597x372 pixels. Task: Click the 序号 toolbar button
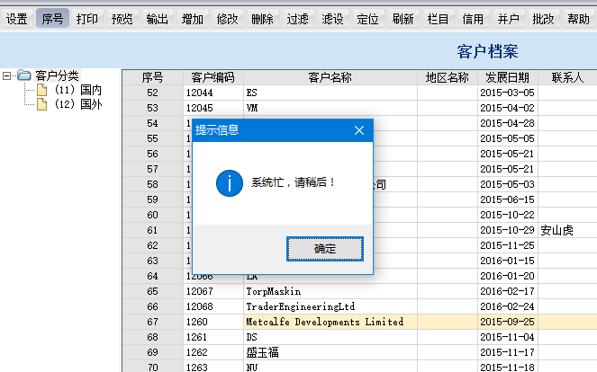52,18
